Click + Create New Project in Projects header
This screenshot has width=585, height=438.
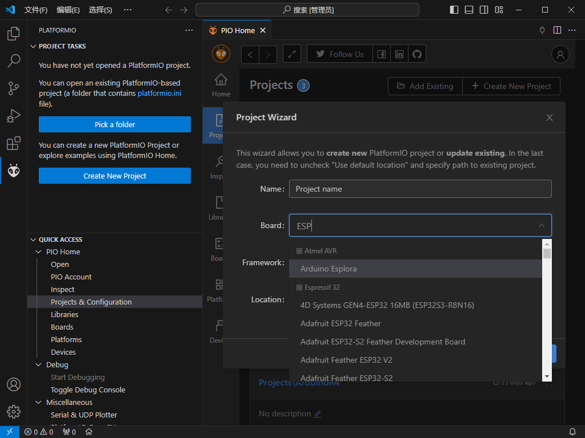tap(511, 86)
